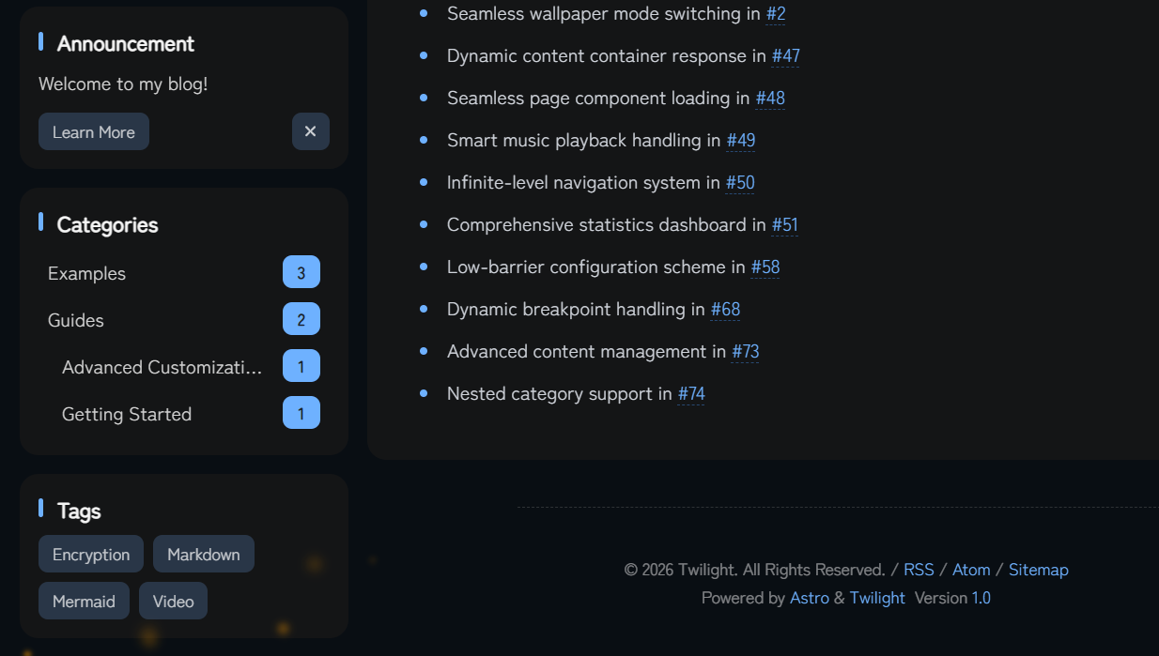Open the #47 pull request link
The image size is (1159, 656).
pyautogui.click(x=786, y=56)
